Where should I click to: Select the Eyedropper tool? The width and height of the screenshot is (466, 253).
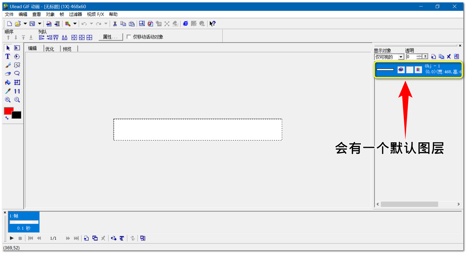click(x=8, y=91)
